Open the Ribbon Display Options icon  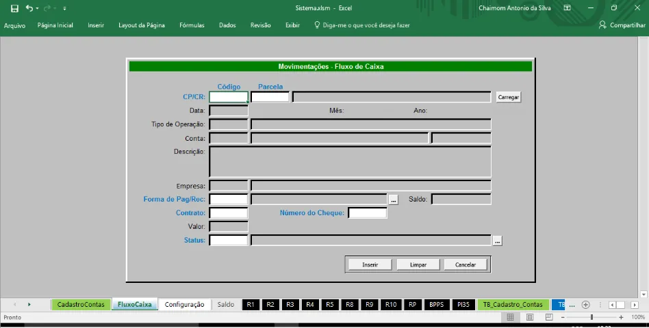coord(568,8)
